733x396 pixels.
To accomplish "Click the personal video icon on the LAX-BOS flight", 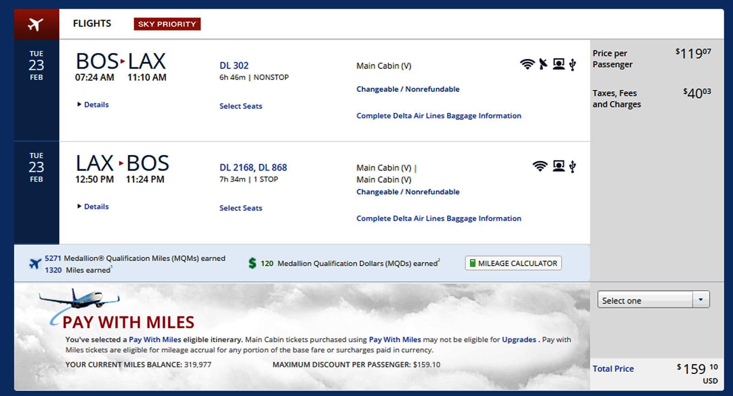I will 558,166.
